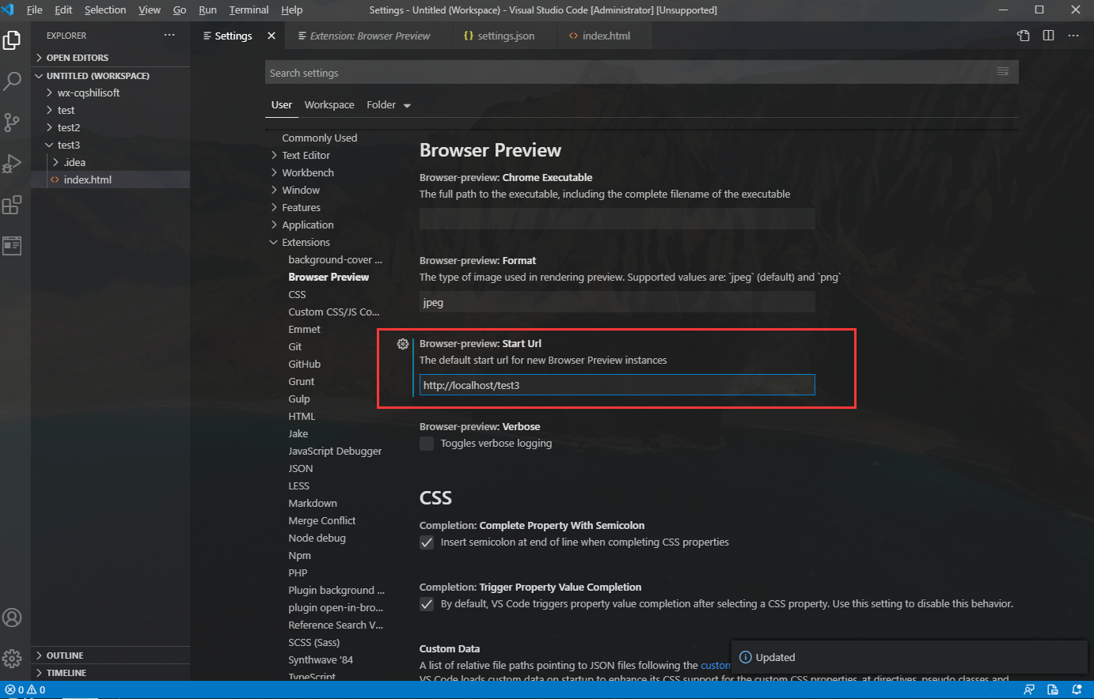1094x699 pixels.
Task: Select Markdown extension settings
Action: pos(313,503)
